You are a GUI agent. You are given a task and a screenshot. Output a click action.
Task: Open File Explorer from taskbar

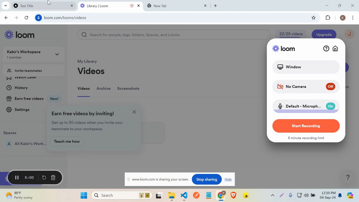click(x=171, y=195)
